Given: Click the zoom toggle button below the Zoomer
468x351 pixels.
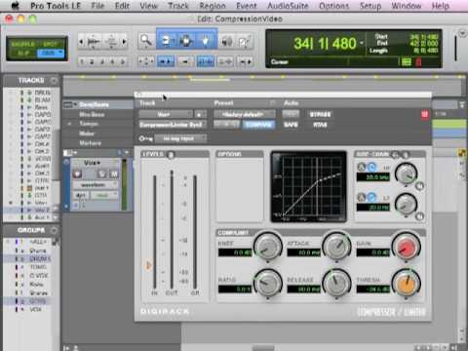Looking at the screenshot, I should click(x=146, y=61).
